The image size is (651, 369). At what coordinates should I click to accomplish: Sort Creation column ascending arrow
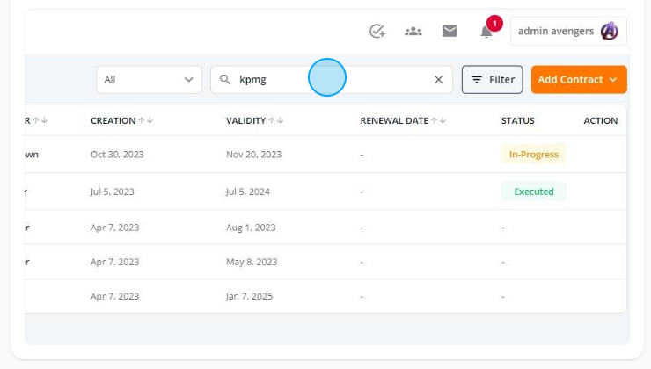(142, 120)
